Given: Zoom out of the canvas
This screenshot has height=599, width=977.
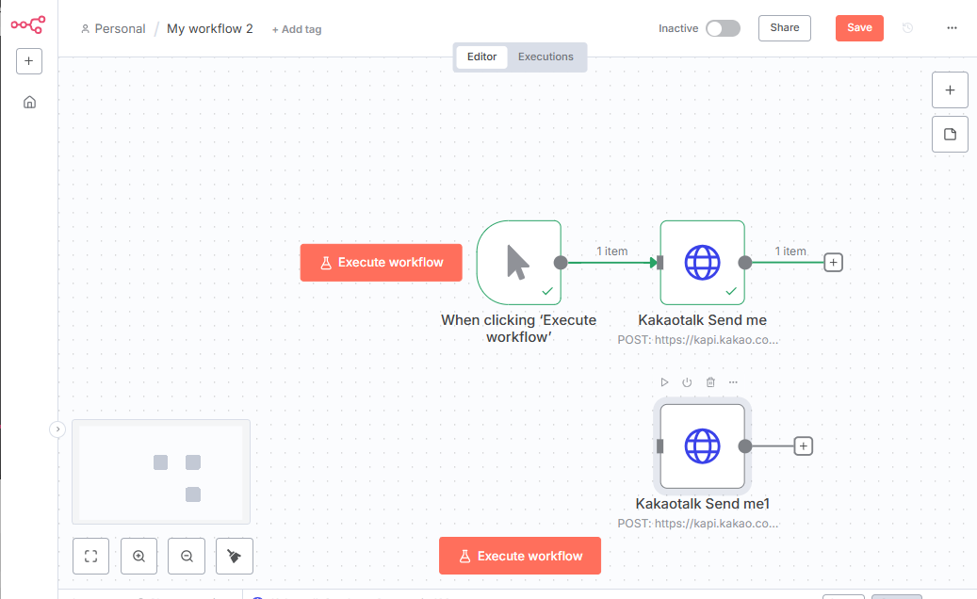Looking at the screenshot, I should tap(187, 556).
